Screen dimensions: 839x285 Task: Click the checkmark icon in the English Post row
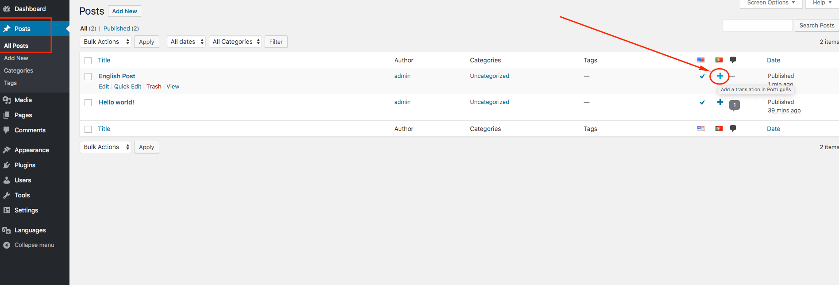pyautogui.click(x=702, y=76)
